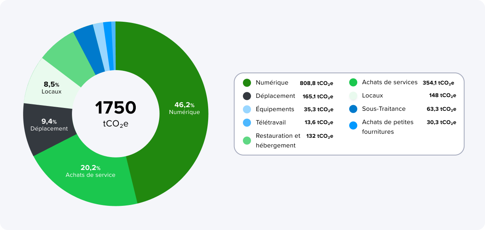
Task: Click the Télétravail legend label
Action: pyautogui.click(x=271, y=122)
